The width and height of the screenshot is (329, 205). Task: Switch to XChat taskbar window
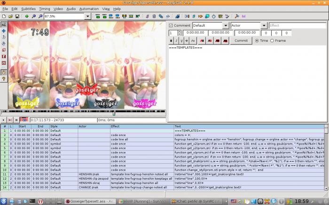196,201
